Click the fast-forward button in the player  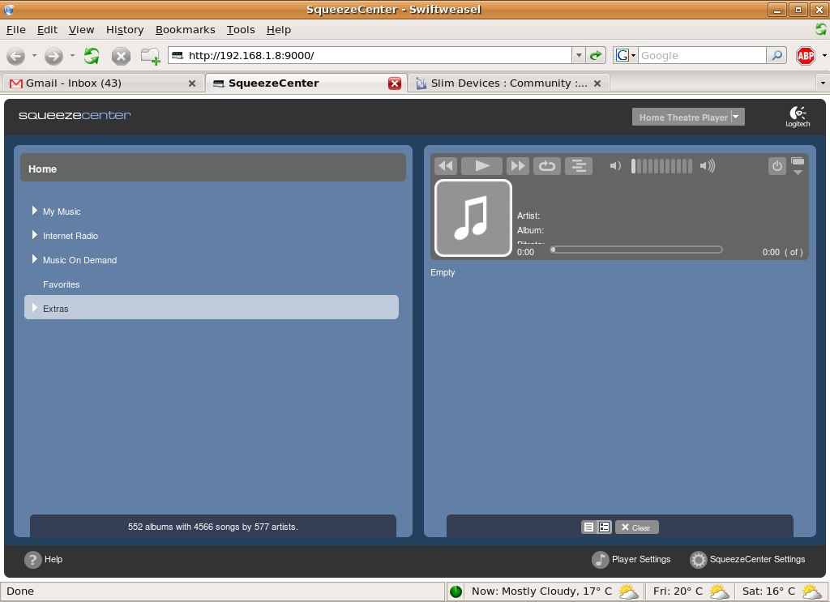click(517, 166)
